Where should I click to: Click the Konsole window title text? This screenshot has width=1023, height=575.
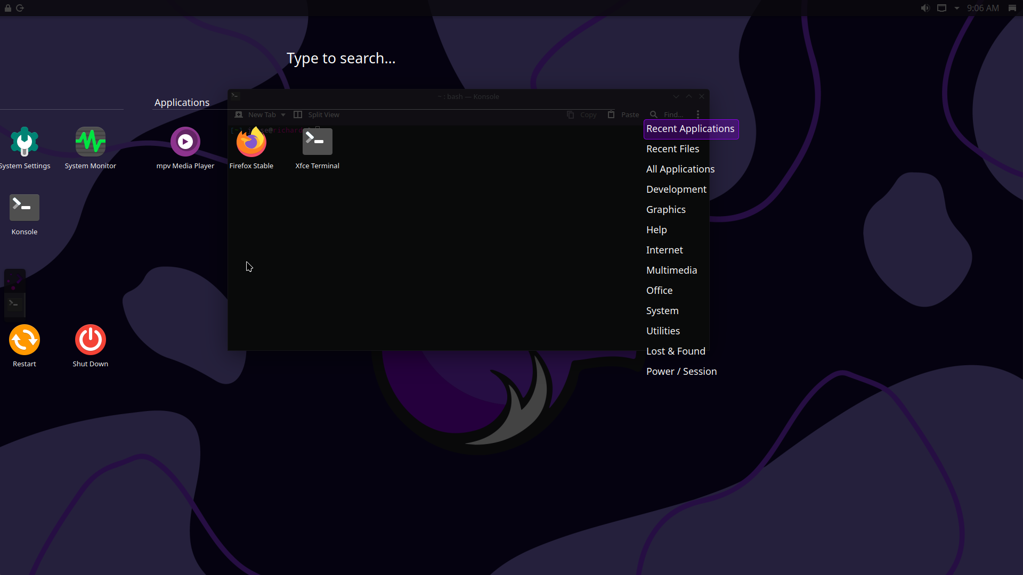[x=468, y=96]
